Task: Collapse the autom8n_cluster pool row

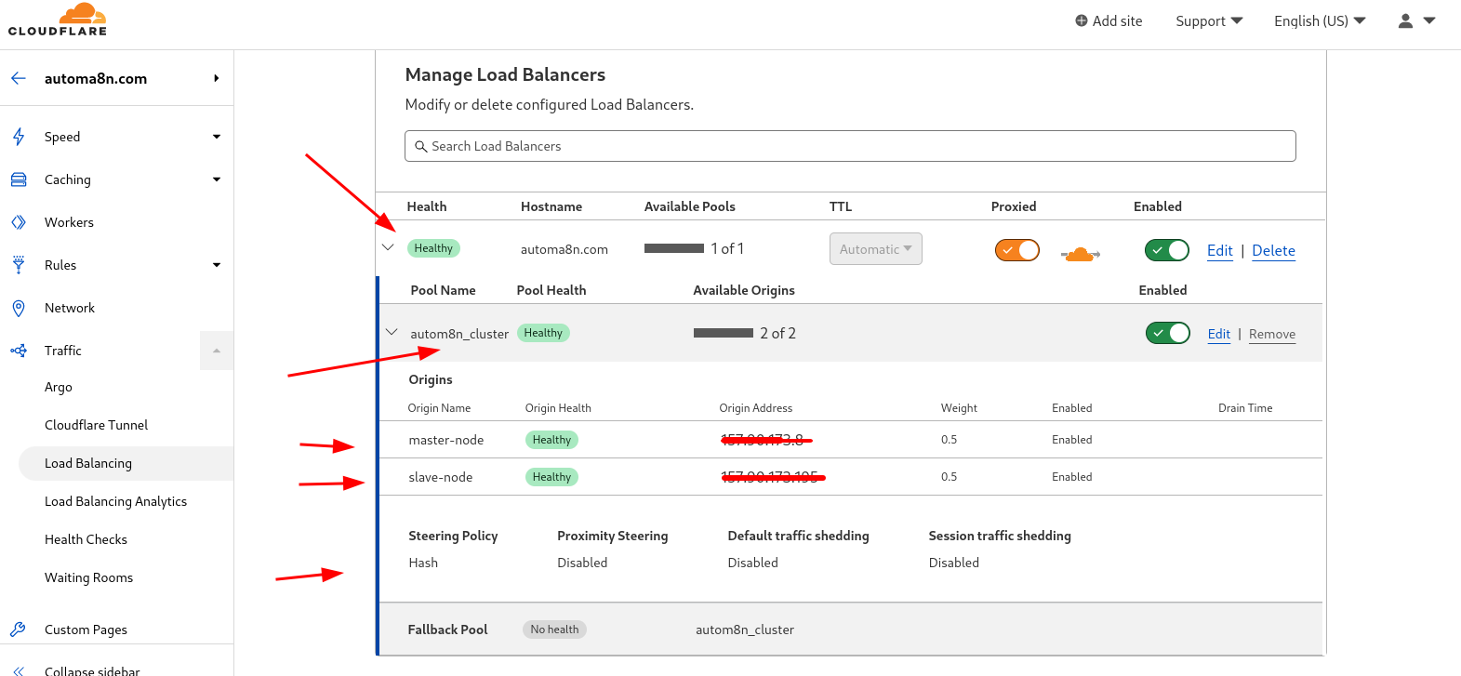Action: (392, 332)
